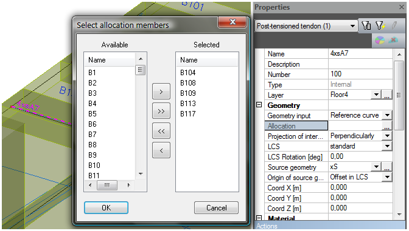The height and width of the screenshot is (231, 409).
Task: Click the colorful pie chart icon
Action: point(380,40)
